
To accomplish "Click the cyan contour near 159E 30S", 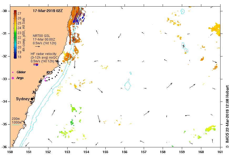I will (183, 12).
